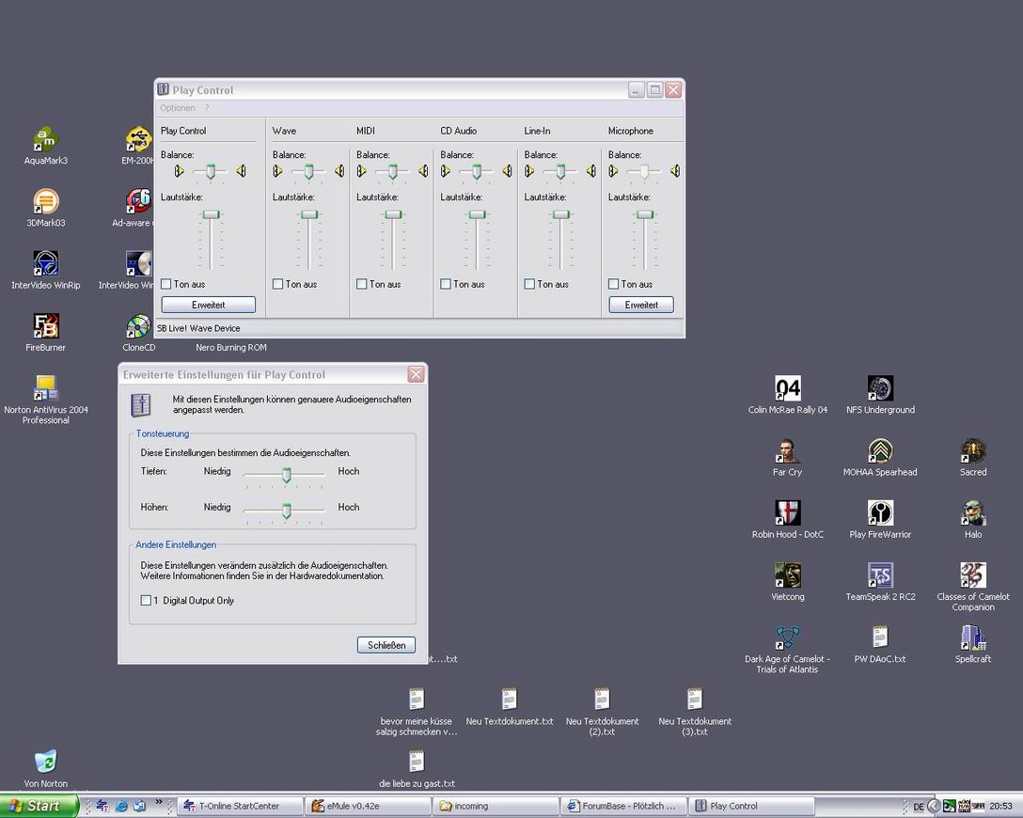Open the Optionen menu in Play Control
Image resolution: width=1023 pixels, height=818 pixels.
pyautogui.click(x=178, y=107)
